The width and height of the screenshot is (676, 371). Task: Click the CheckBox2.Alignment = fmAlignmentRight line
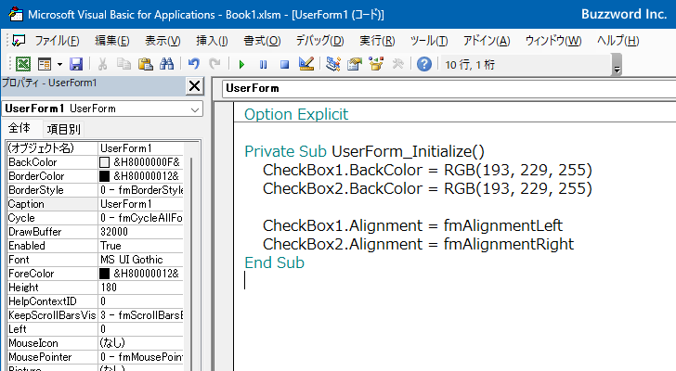point(418,244)
